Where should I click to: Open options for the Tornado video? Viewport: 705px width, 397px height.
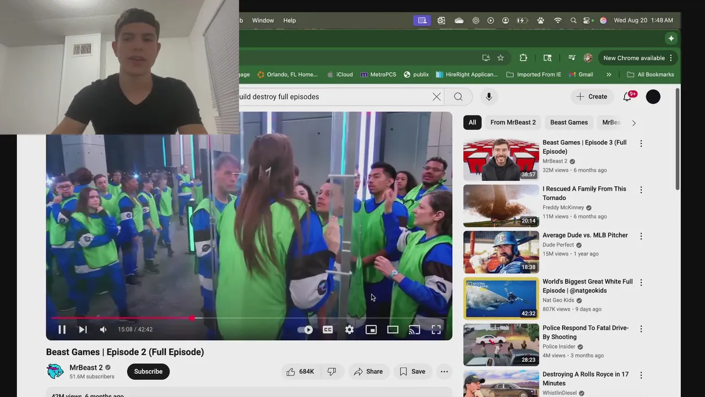point(641,190)
